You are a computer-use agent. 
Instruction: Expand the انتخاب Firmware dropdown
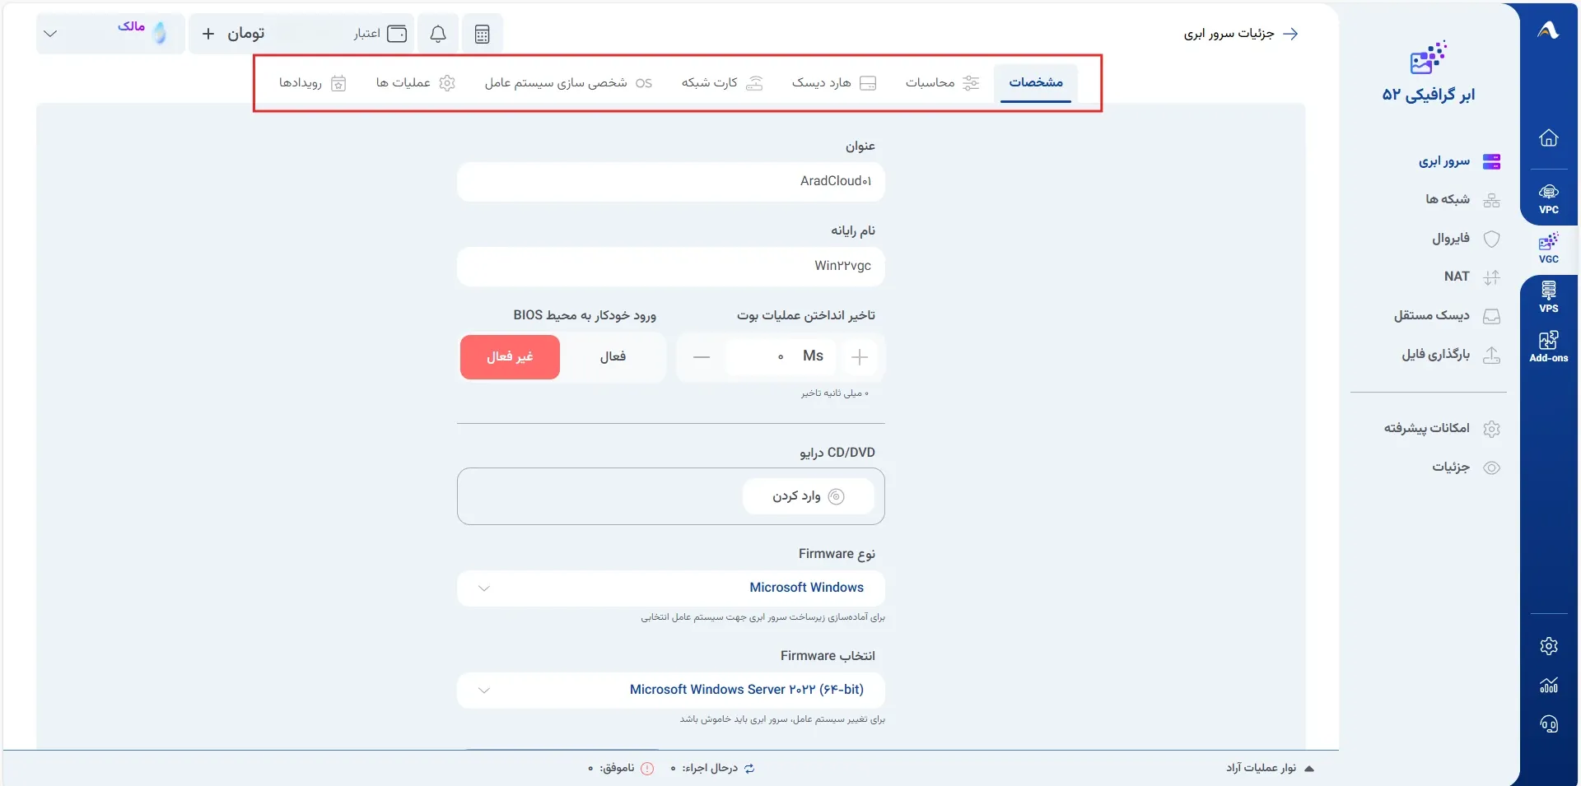(671, 690)
